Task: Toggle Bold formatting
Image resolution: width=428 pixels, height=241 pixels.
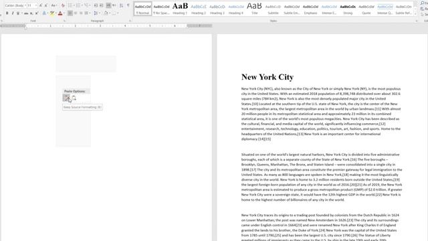Action: [7, 13]
